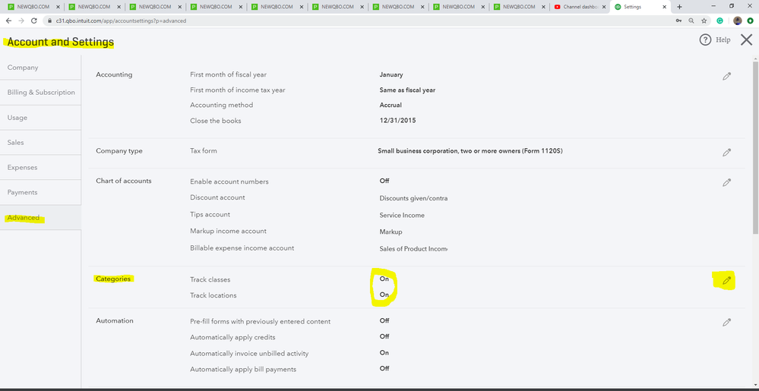Toggle the Track locations On setting
Image resolution: width=759 pixels, height=391 pixels.
tap(384, 295)
